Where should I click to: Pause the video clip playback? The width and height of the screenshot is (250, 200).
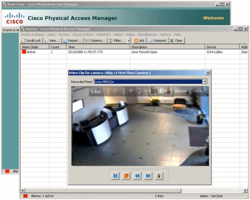click(x=115, y=176)
